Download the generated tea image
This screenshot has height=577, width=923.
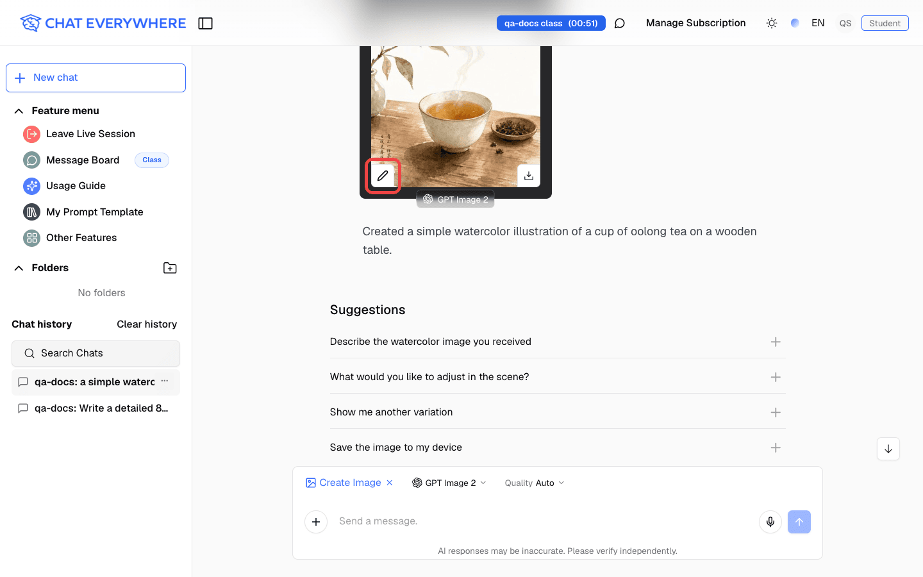pos(529,176)
